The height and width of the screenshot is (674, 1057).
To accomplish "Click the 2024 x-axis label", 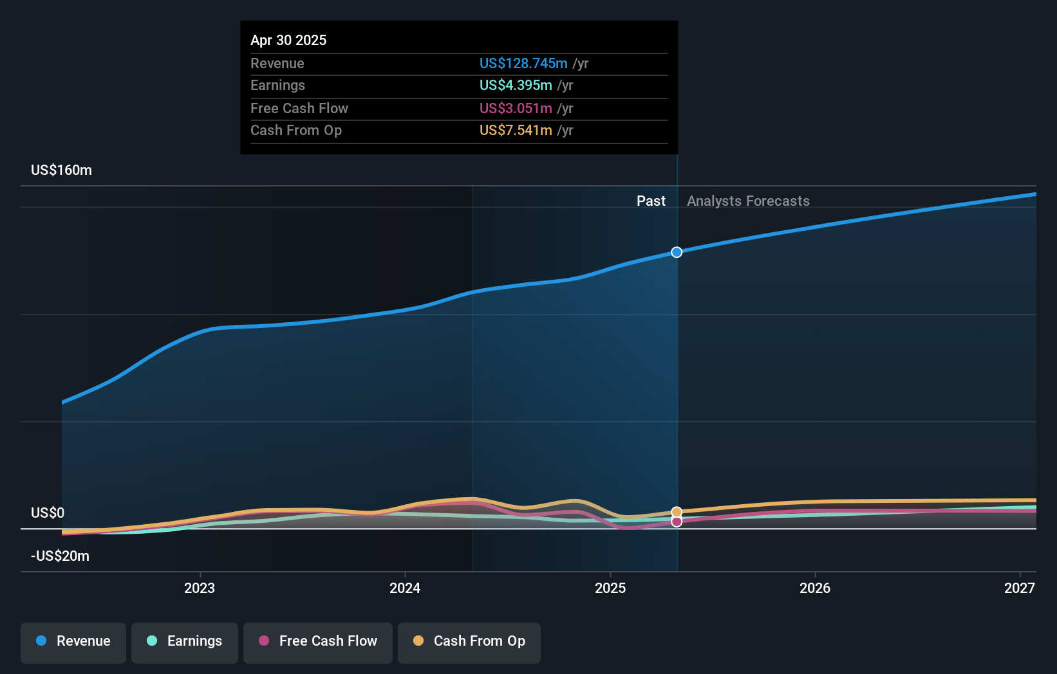I will coord(405,588).
